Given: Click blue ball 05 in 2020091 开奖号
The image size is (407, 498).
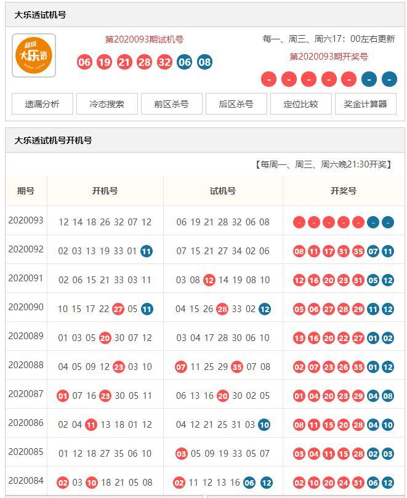Looking at the screenshot, I should 373,281.
